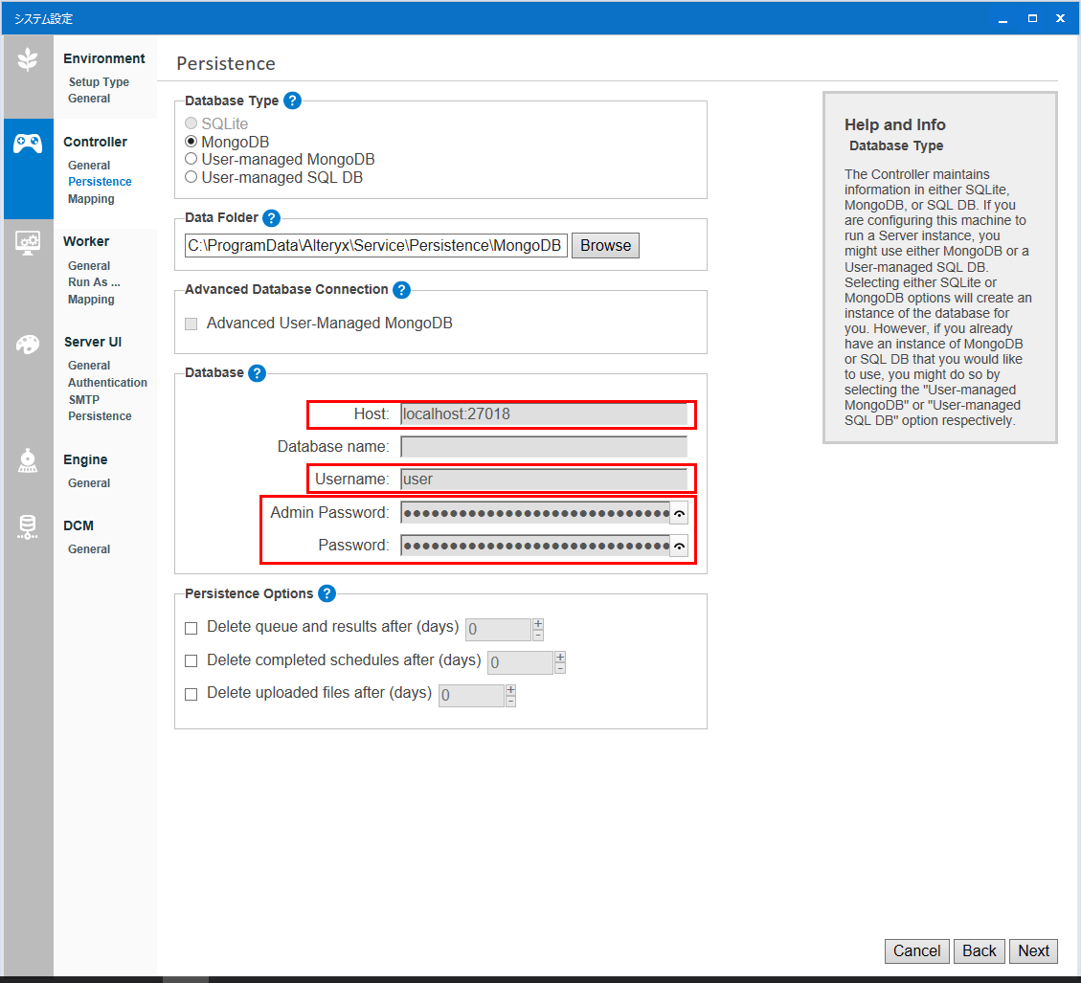Viewport: 1081px width, 983px height.
Task: Decrease days for queue and results
Action: 538,635
